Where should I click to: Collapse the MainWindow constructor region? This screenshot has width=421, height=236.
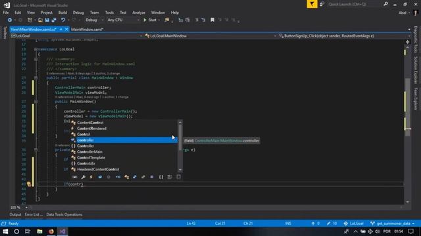(36, 102)
